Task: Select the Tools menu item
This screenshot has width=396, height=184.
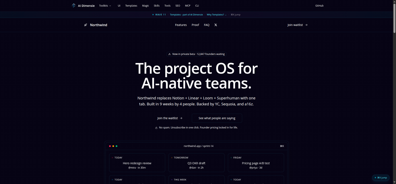Action: (x=167, y=6)
